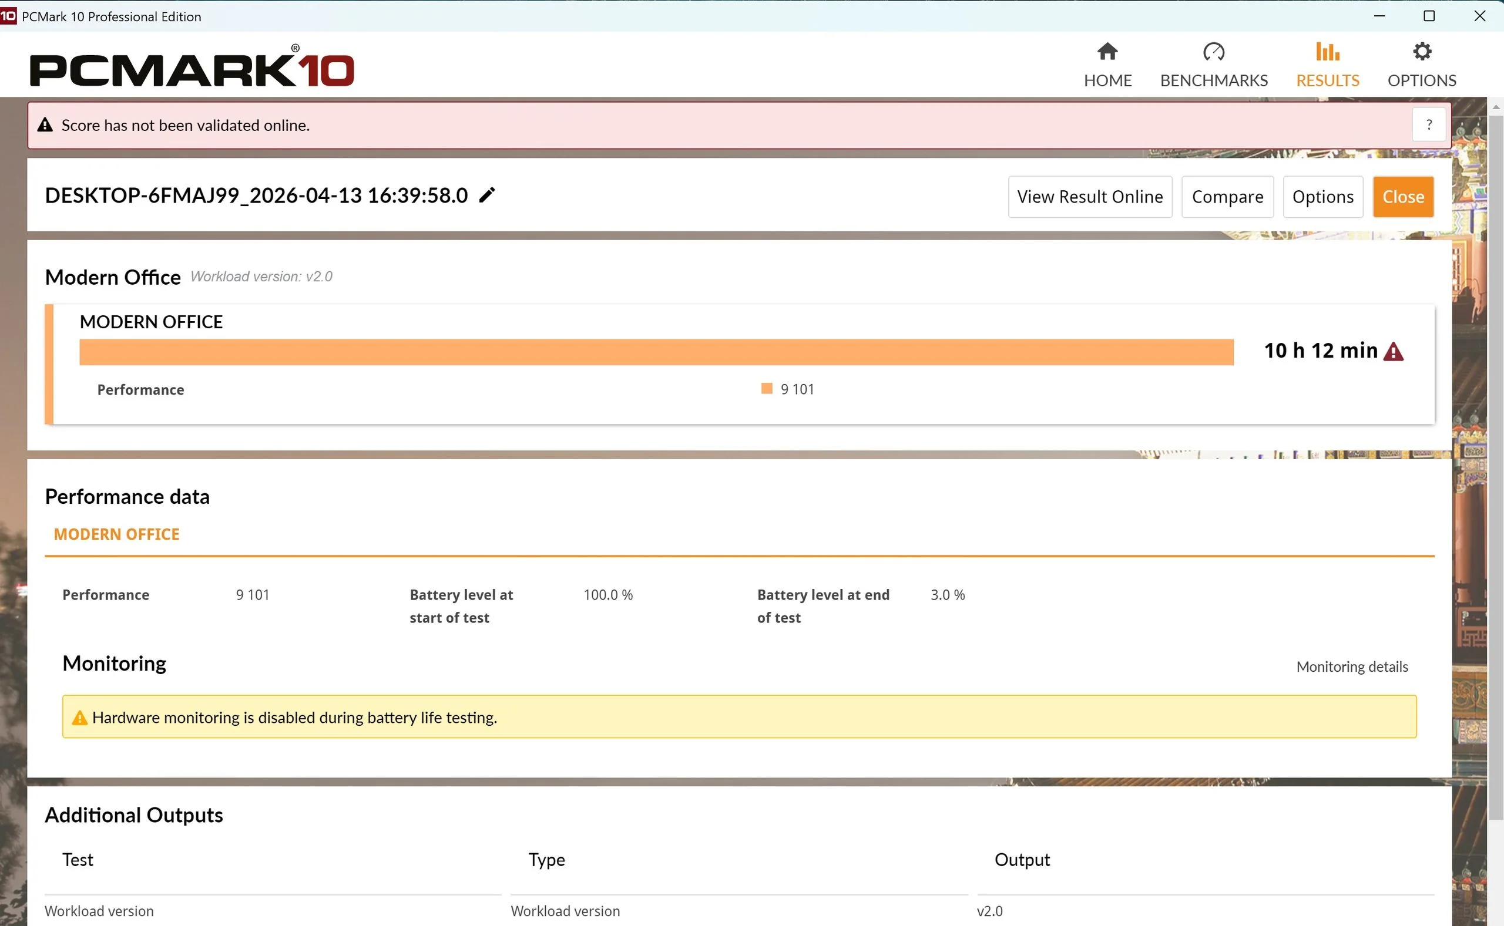This screenshot has height=926, width=1504.
Task: Click yellow hardware monitoring warning icon
Action: tap(80, 717)
